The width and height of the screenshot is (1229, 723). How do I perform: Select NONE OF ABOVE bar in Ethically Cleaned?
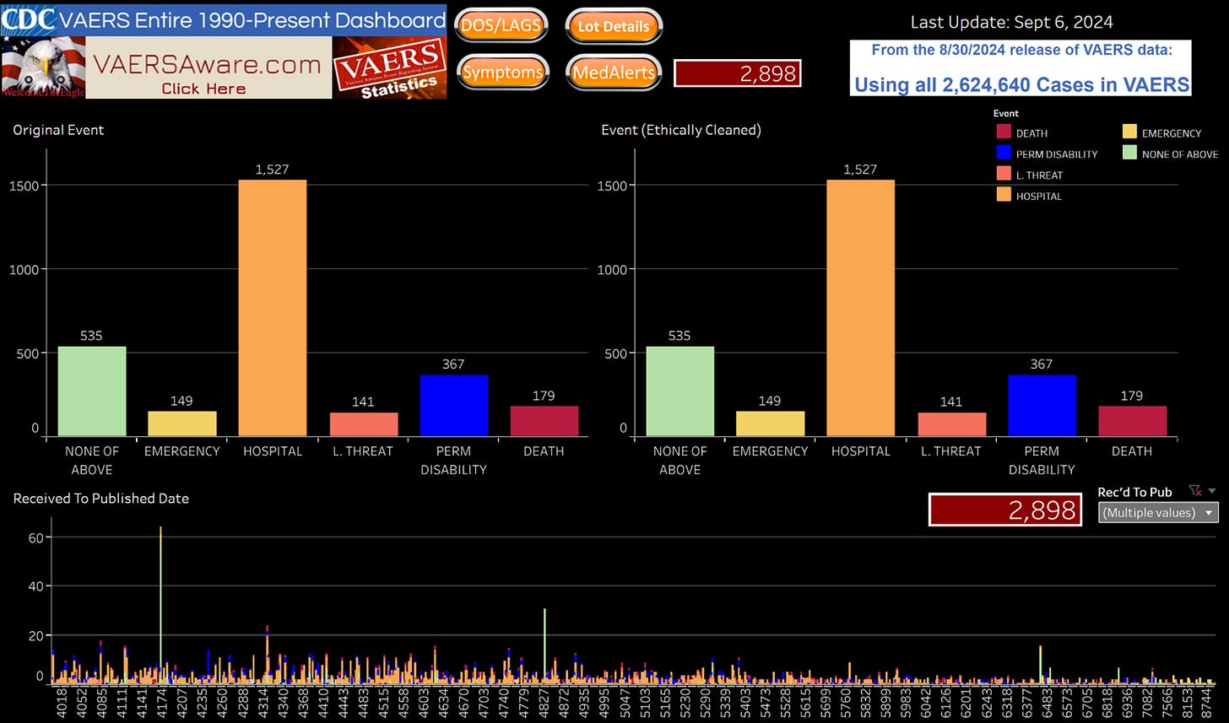tap(679, 391)
